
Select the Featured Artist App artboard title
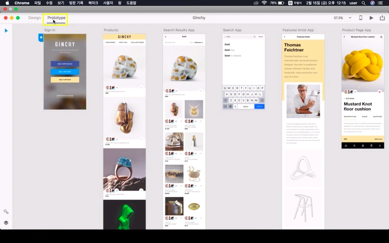(x=298, y=30)
